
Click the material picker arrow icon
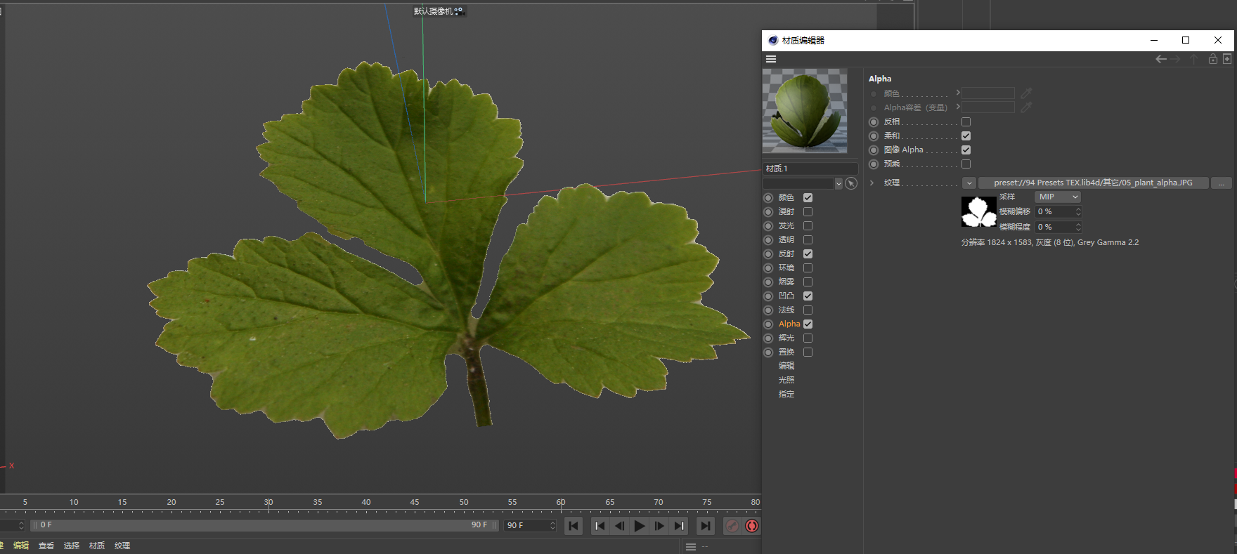point(851,183)
